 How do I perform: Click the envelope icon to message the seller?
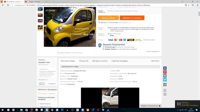pos(39,93)
